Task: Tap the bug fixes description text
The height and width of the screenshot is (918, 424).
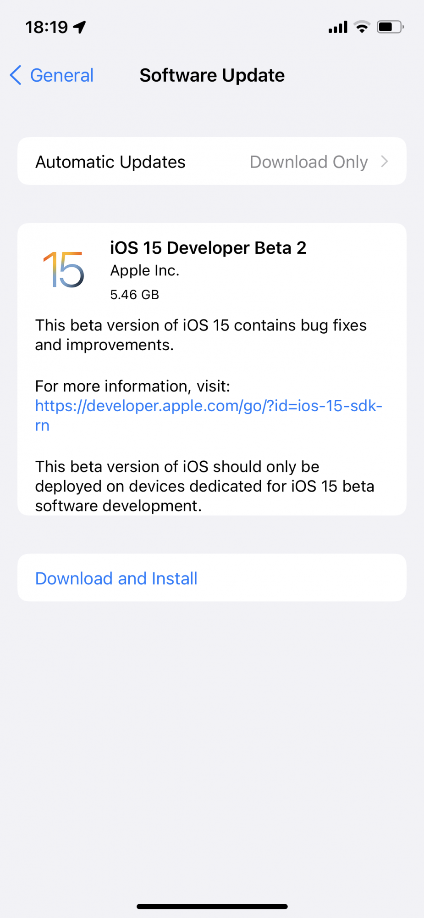Action: [201, 335]
